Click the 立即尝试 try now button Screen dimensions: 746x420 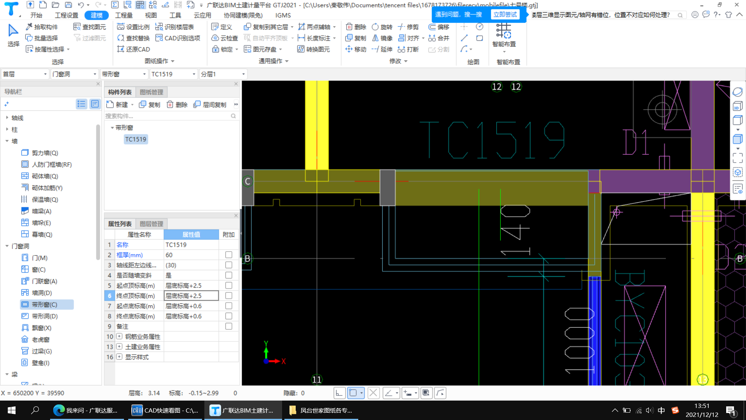coord(505,14)
